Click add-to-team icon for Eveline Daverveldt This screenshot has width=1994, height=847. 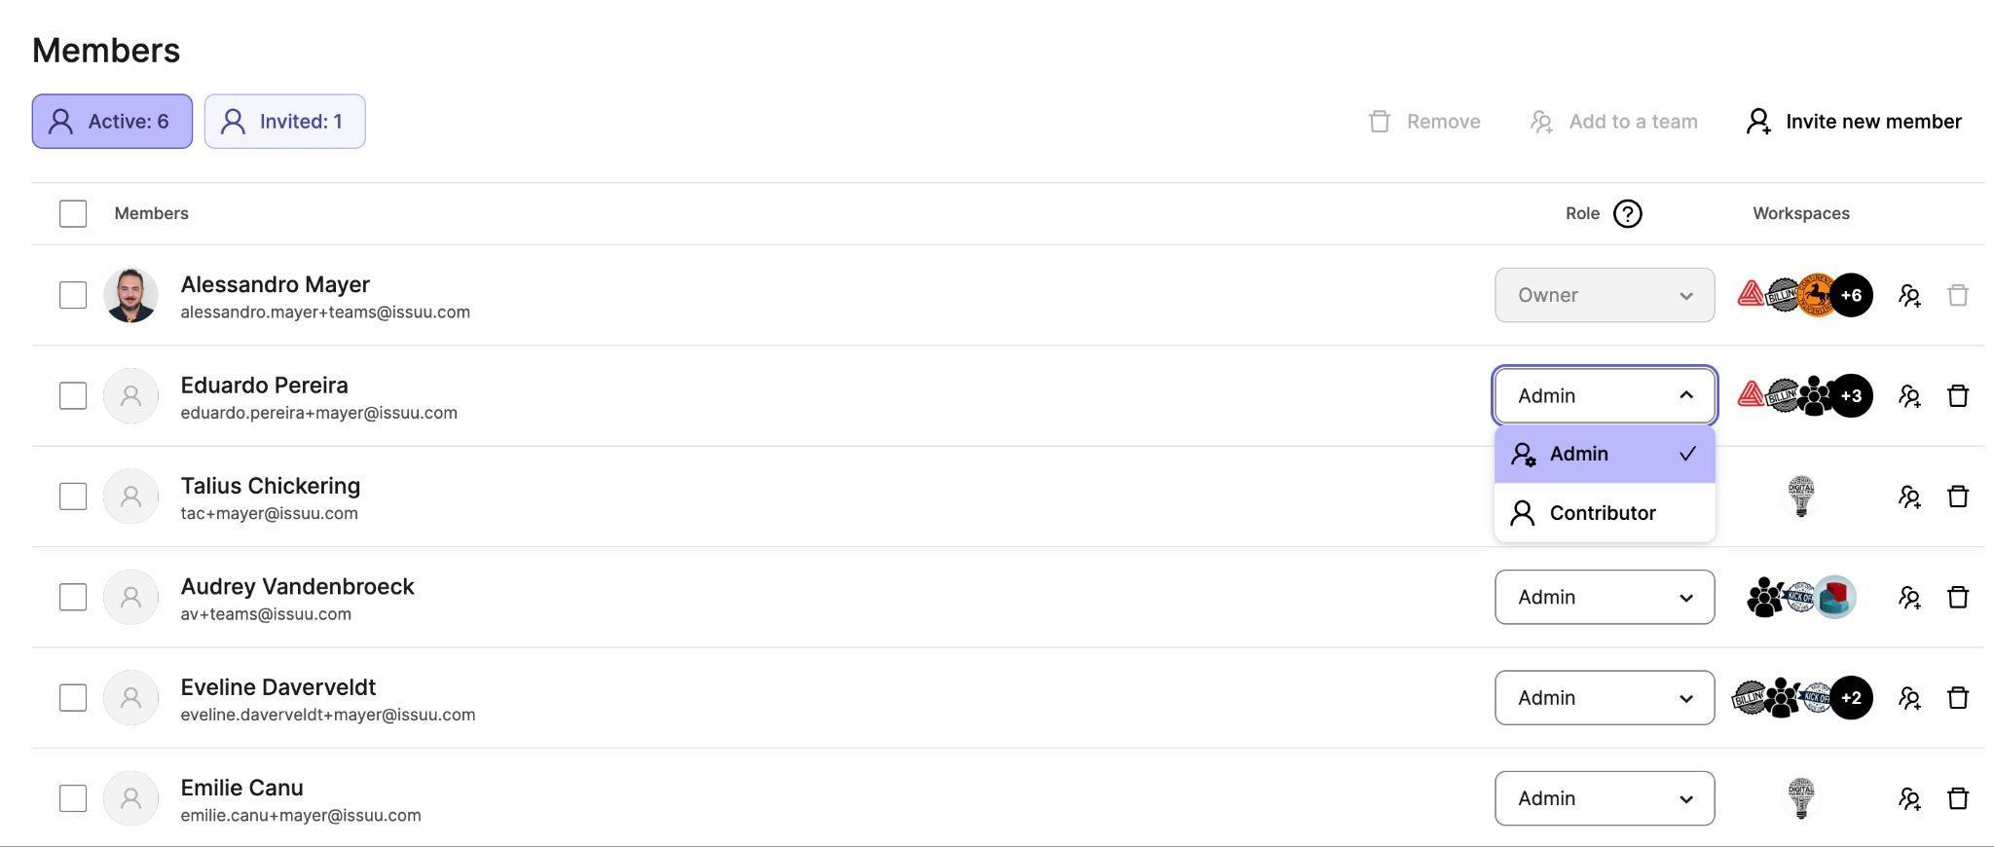[1909, 698]
